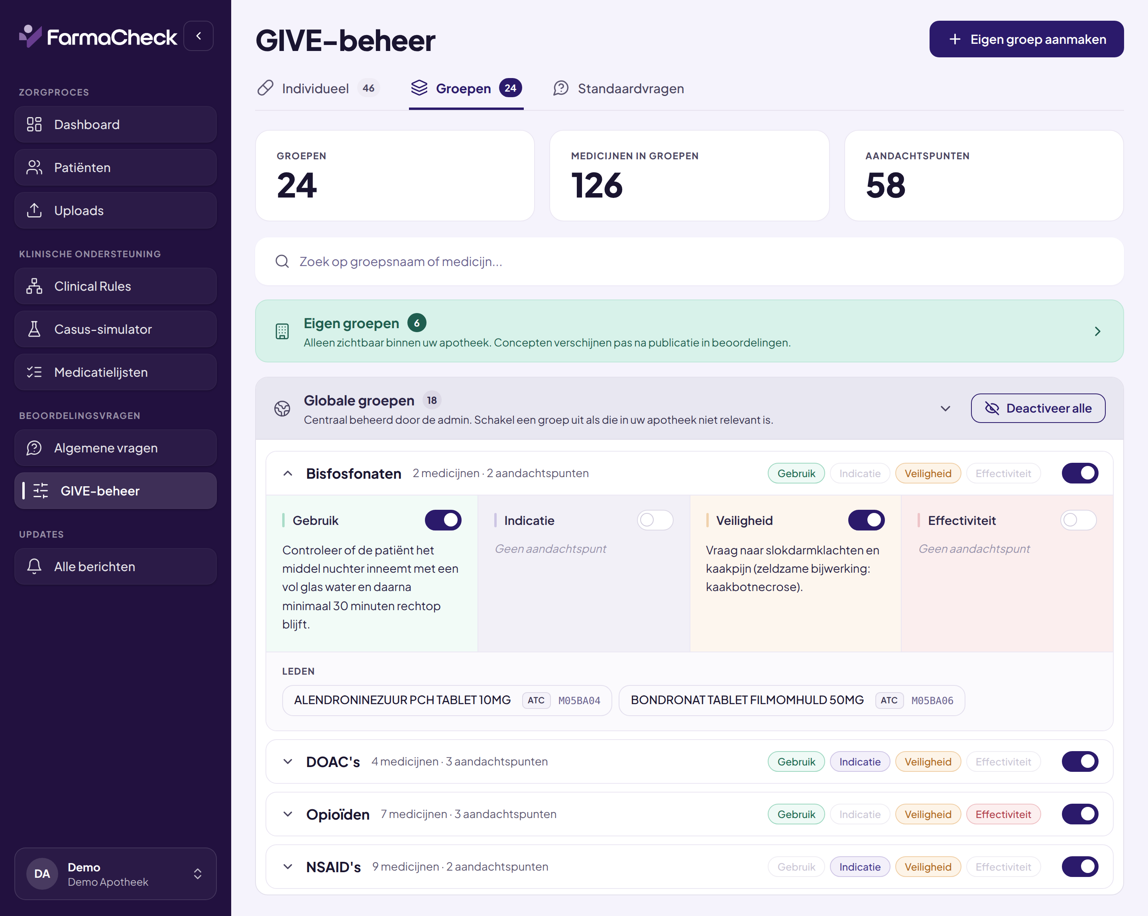Click the Medicatielijsten checklist icon
The height and width of the screenshot is (916, 1148).
34,372
